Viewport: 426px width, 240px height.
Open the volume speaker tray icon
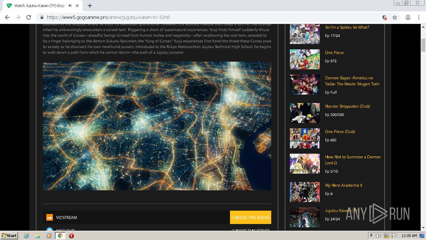(378, 236)
